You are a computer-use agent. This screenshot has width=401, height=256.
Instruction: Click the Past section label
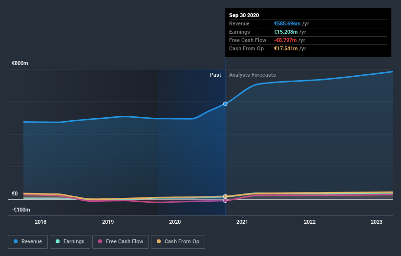(x=215, y=75)
